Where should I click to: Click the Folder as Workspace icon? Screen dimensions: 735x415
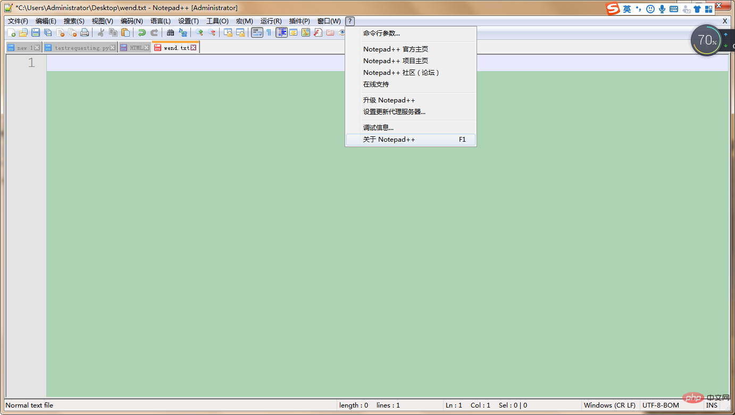(x=330, y=32)
